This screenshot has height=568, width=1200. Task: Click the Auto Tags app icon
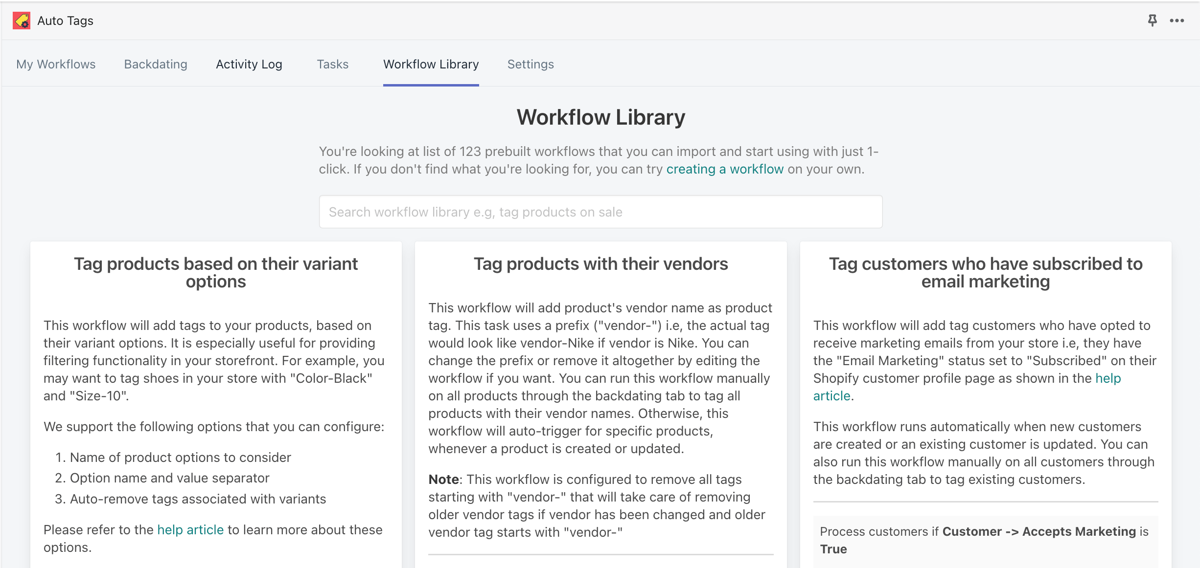[21, 21]
